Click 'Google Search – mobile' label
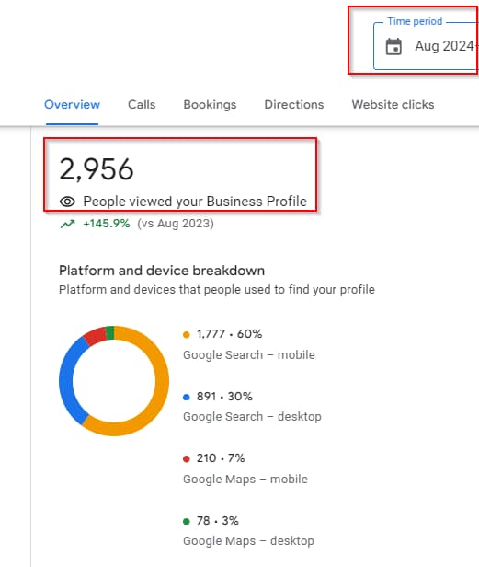 click(x=249, y=354)
